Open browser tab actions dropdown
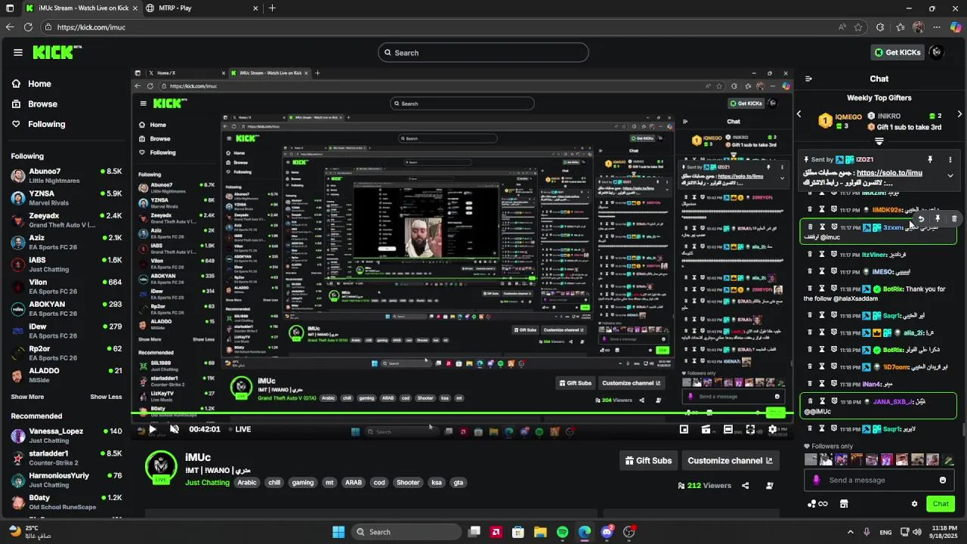 8,8
